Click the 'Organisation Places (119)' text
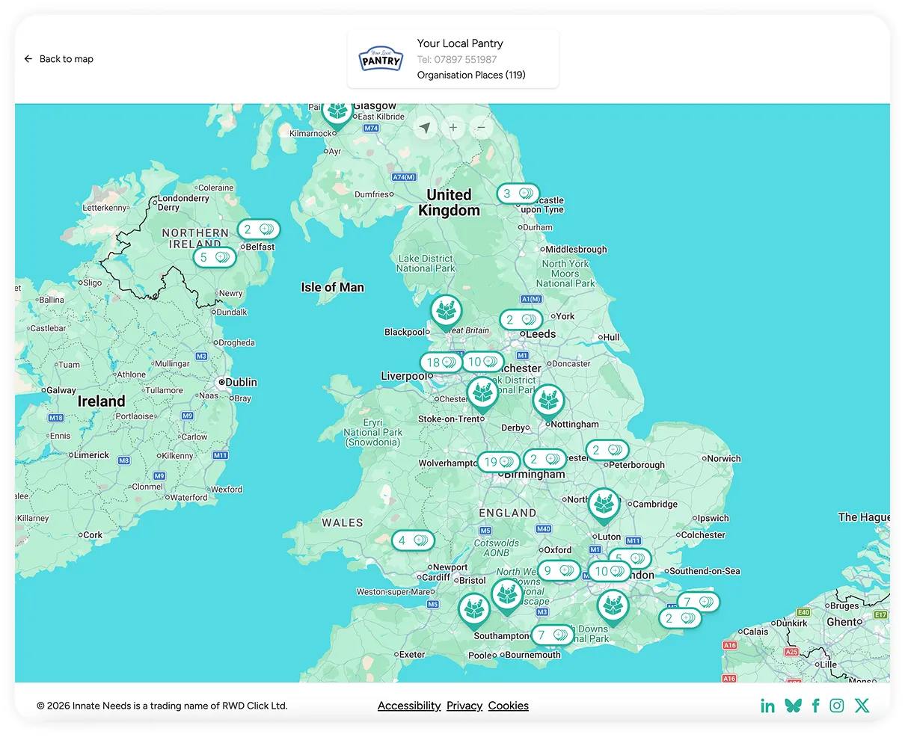 point(471,75)
